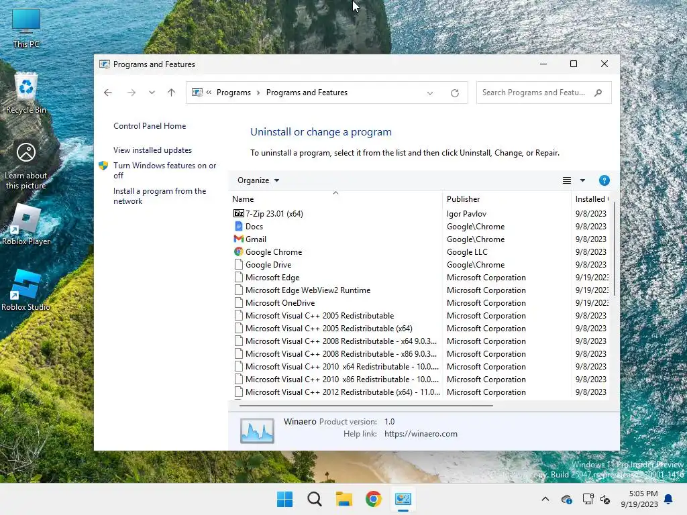Open the Organize menu
687x515 pixels.
(x=258, y=180)
